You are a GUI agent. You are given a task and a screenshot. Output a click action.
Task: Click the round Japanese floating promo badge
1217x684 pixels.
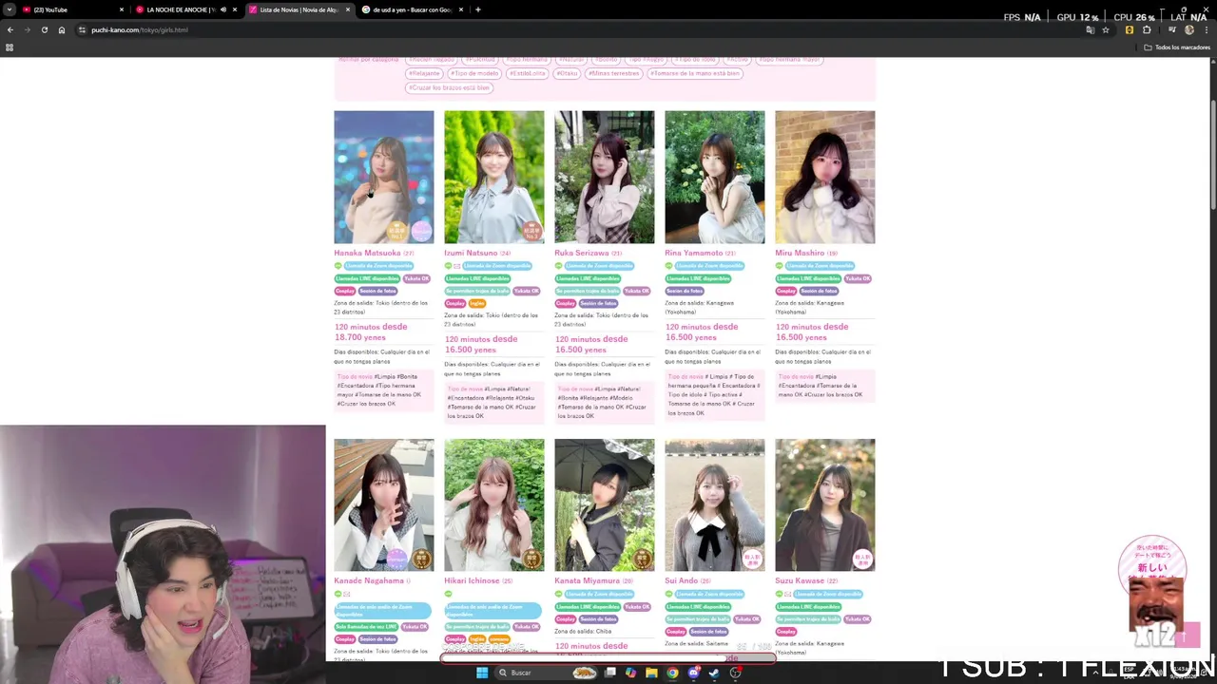click(x=1152, y=570)
